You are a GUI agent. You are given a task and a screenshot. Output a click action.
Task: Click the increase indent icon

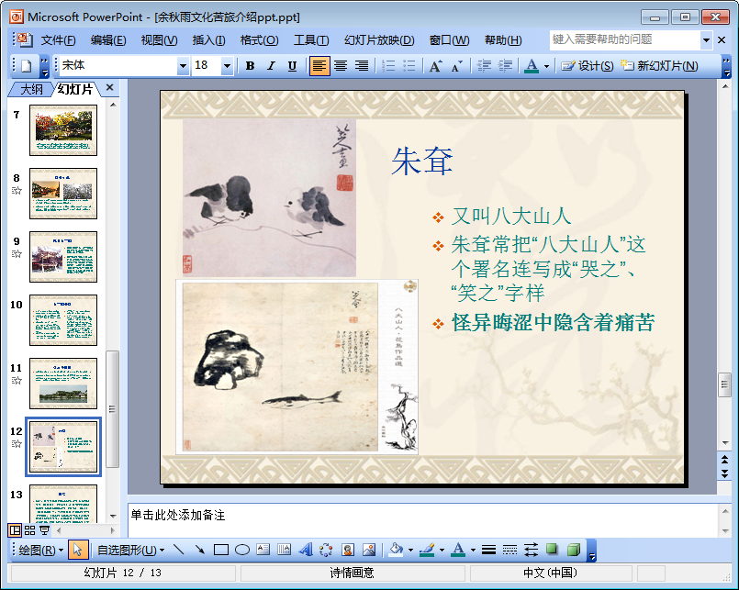tap(505, 65)
